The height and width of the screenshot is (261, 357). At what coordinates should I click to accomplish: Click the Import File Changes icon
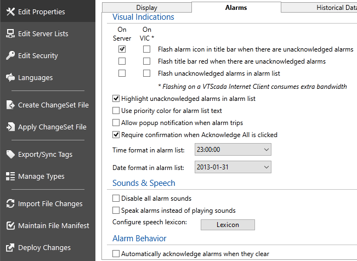[10, 203]
